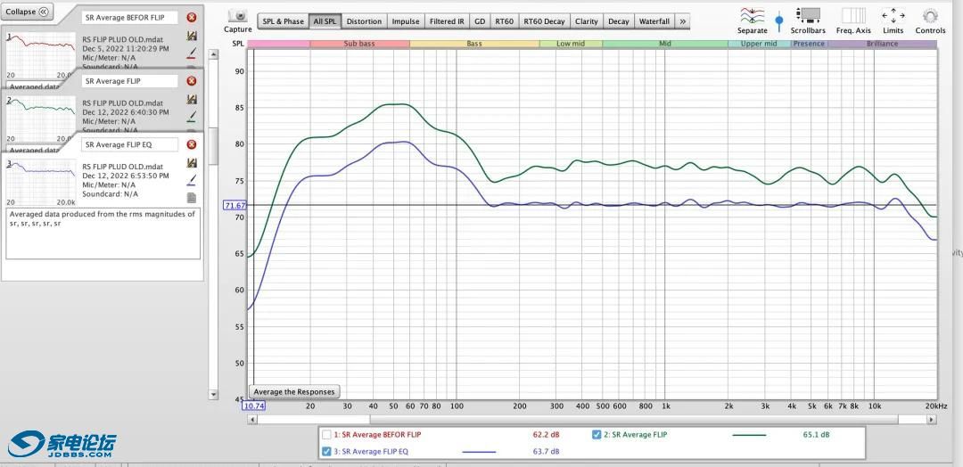The width and height of the screenshot is (963, 467).
Task: Enable trace 1: SR Average BEFOR FLIP checkbox
Action: (326, 435)
